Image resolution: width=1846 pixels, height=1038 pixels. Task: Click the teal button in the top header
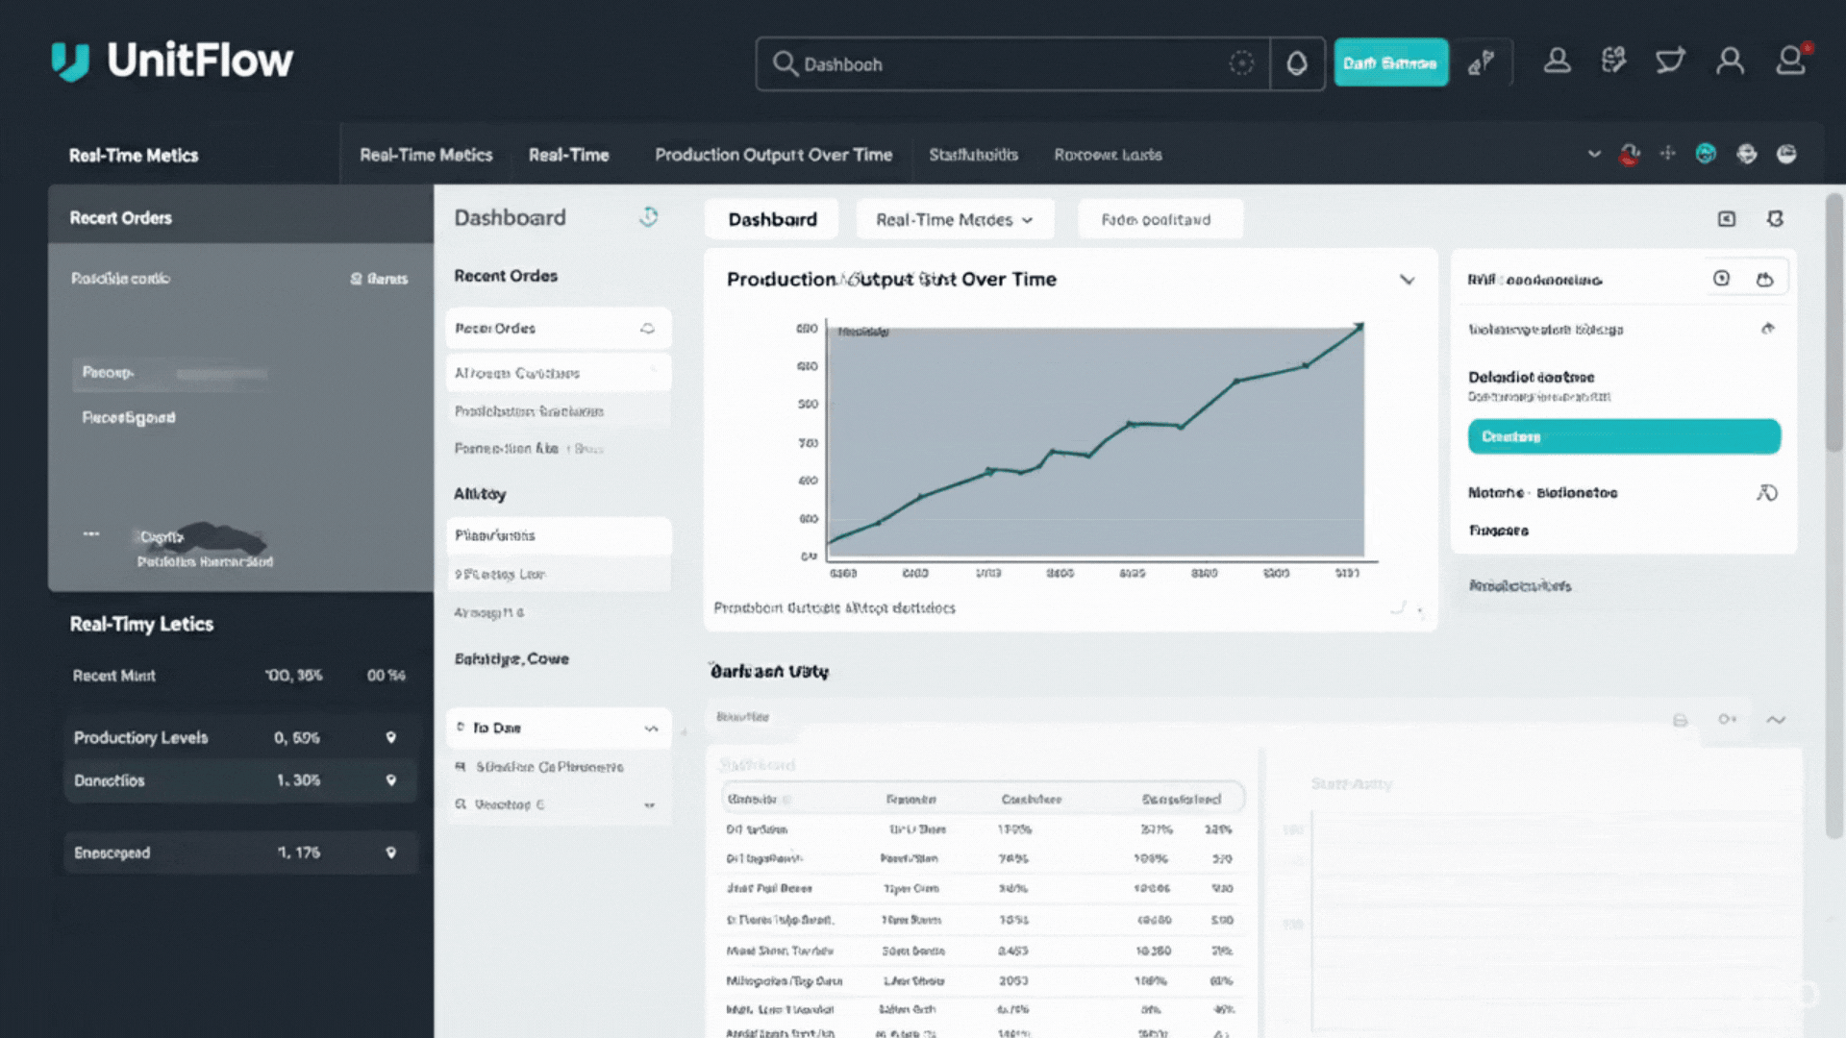pyautogui.click(x=1390, y=63)
